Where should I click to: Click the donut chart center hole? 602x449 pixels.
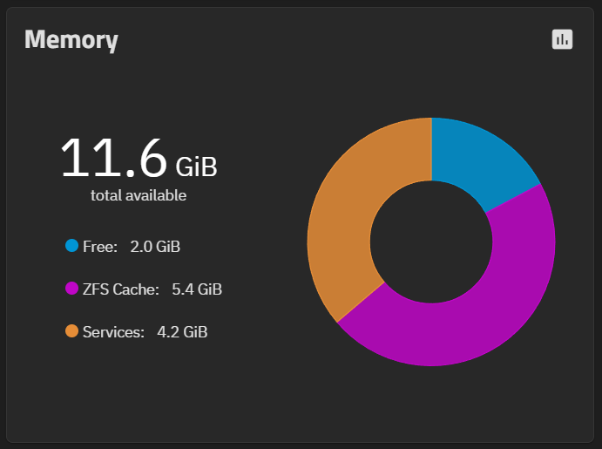(x=431, y=242)
